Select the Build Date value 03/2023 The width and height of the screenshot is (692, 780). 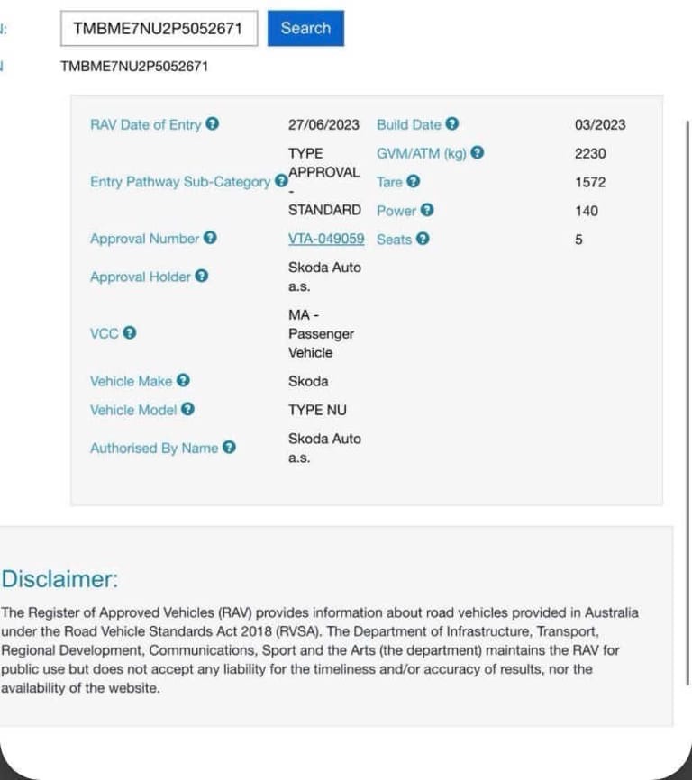coord(600,124)
